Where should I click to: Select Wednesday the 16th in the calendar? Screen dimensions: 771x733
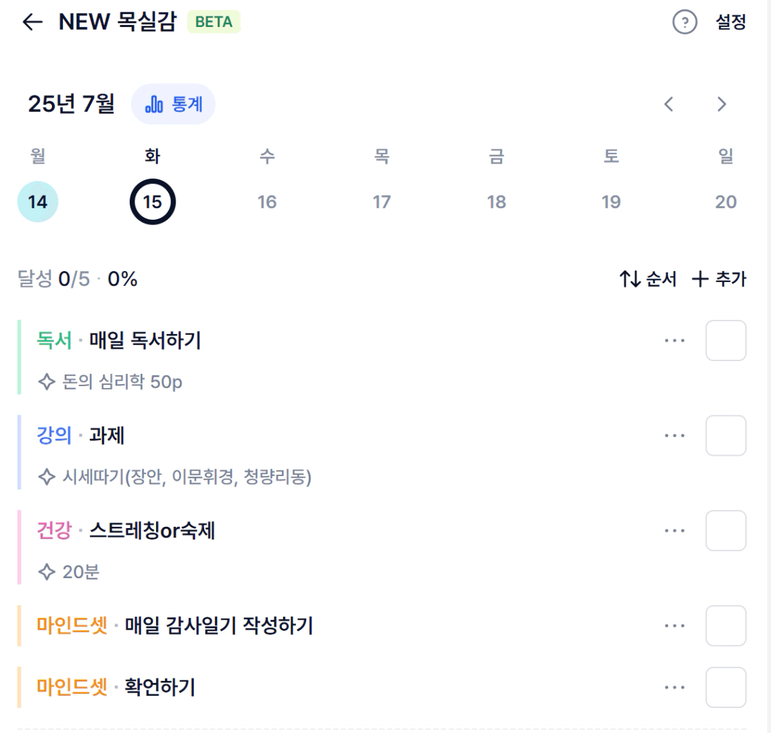pos(267,202)
